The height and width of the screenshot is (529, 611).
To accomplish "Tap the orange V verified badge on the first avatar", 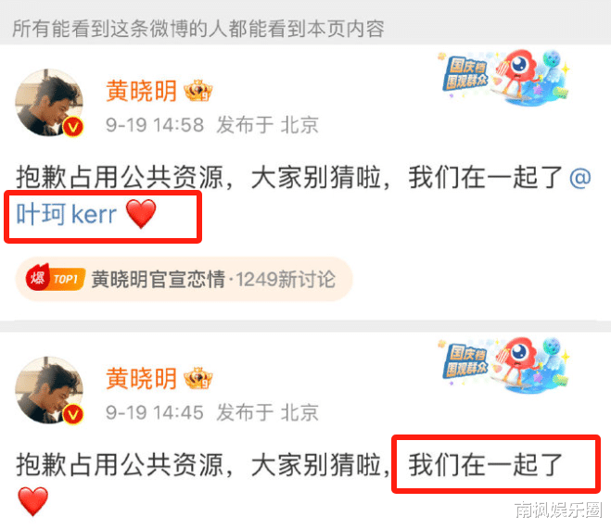I will [73, 127].
